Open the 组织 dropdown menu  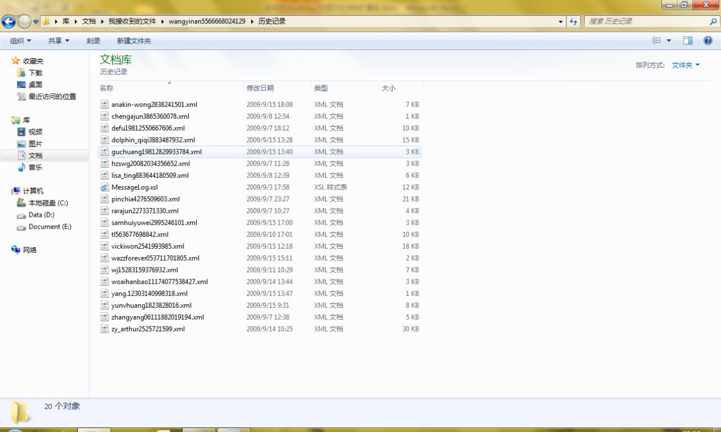coord(20,41)
